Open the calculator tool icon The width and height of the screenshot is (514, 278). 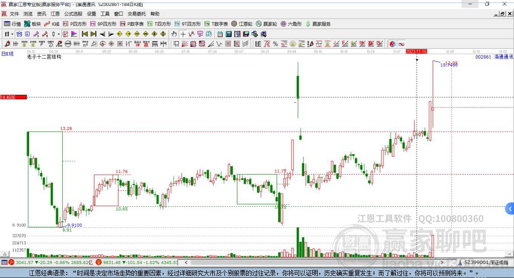tap(229, 34)
